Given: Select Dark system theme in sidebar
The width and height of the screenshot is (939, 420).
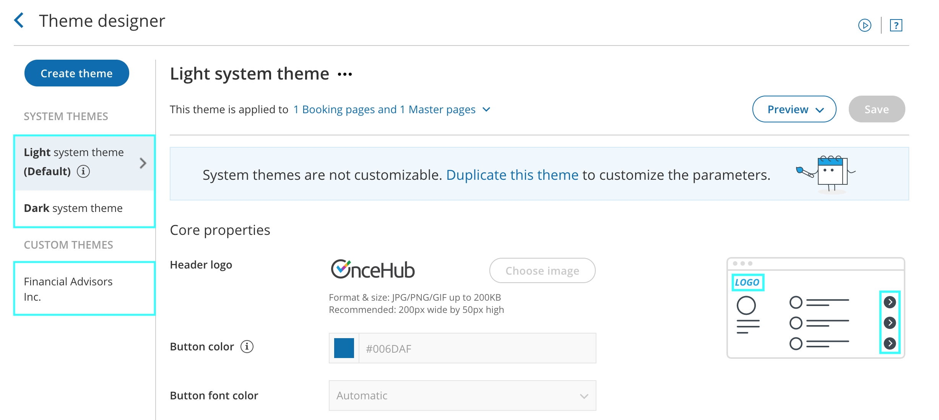Looking at the screenshot, I should coord(73,208).
